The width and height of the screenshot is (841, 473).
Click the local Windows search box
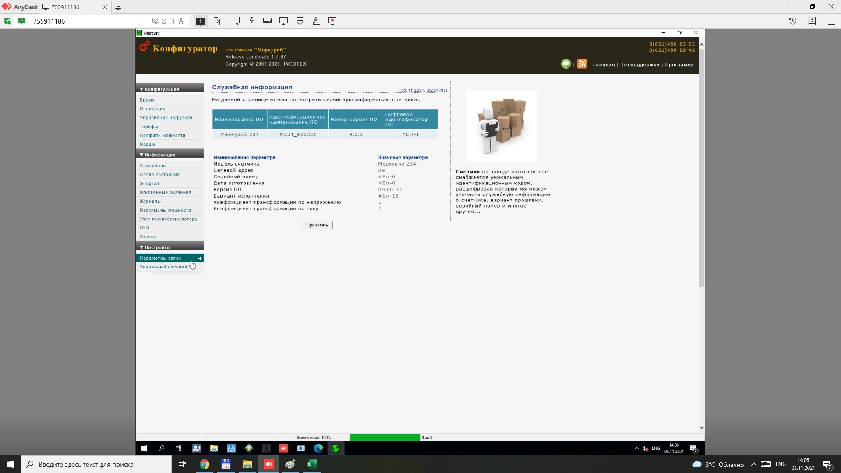pyautogui.click(x=96, y=464)
